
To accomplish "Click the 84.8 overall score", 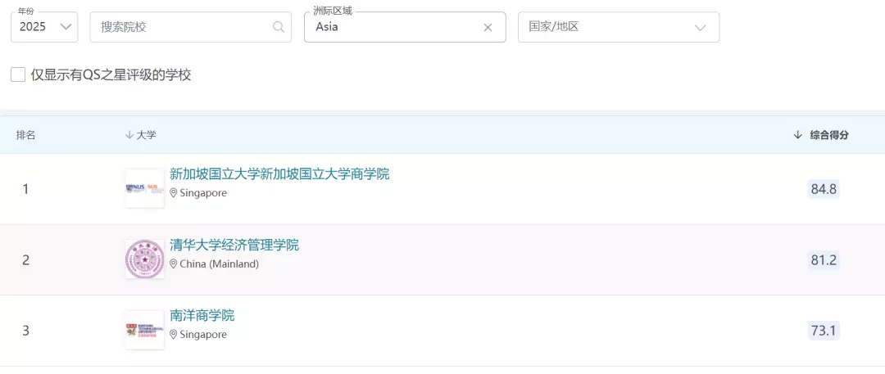I will (824, 189).
